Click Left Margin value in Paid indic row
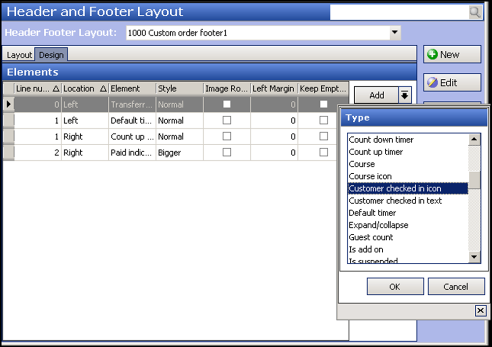The image size is (492, 347). (274, 152)
